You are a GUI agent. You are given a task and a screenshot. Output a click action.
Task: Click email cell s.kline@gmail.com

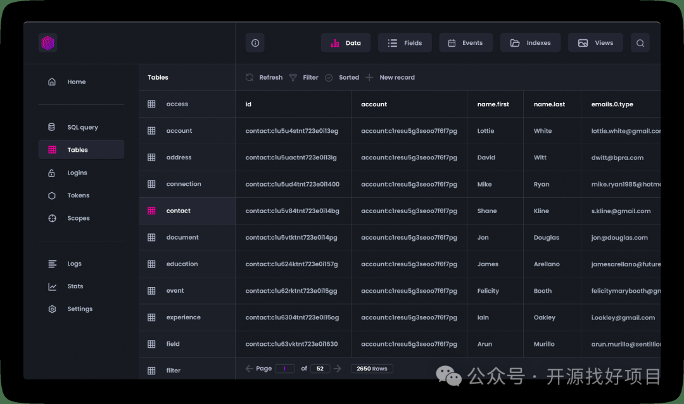coord(621,211)
